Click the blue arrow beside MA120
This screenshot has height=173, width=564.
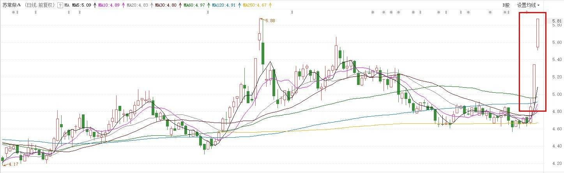pyautogui.click(x=239, y=5)
